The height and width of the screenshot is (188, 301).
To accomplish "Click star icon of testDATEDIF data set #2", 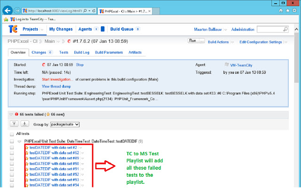I will (x=27, y=148).
